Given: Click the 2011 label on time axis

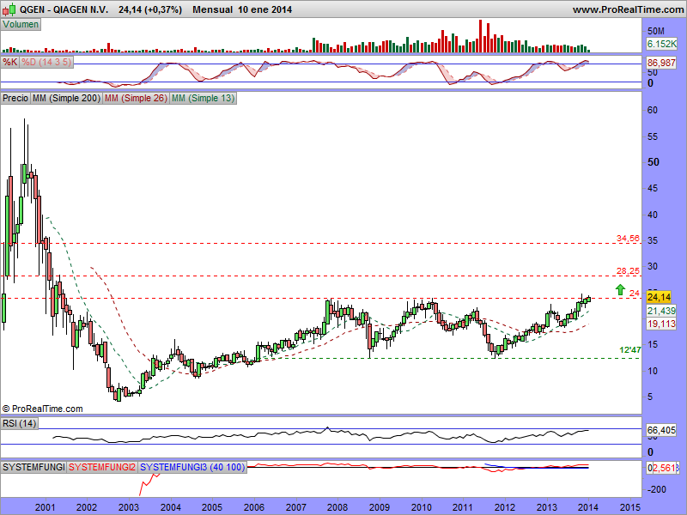Looking at the screenshot, I should 463,507.
